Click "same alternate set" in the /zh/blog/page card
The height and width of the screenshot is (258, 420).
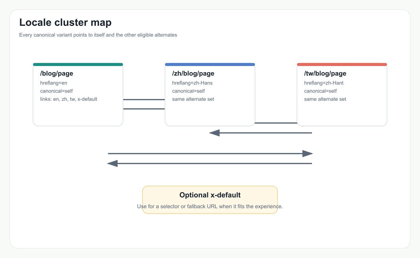point(193,99)
